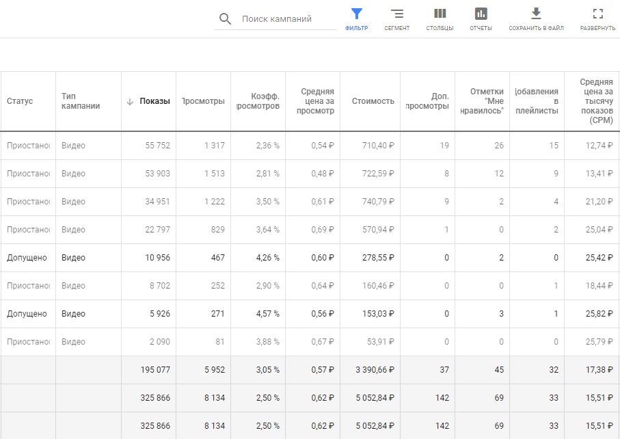This screenshot has height=439, width=620.
Task: Sort by Добавления в плейлисты header
Action: coord(537,101)
